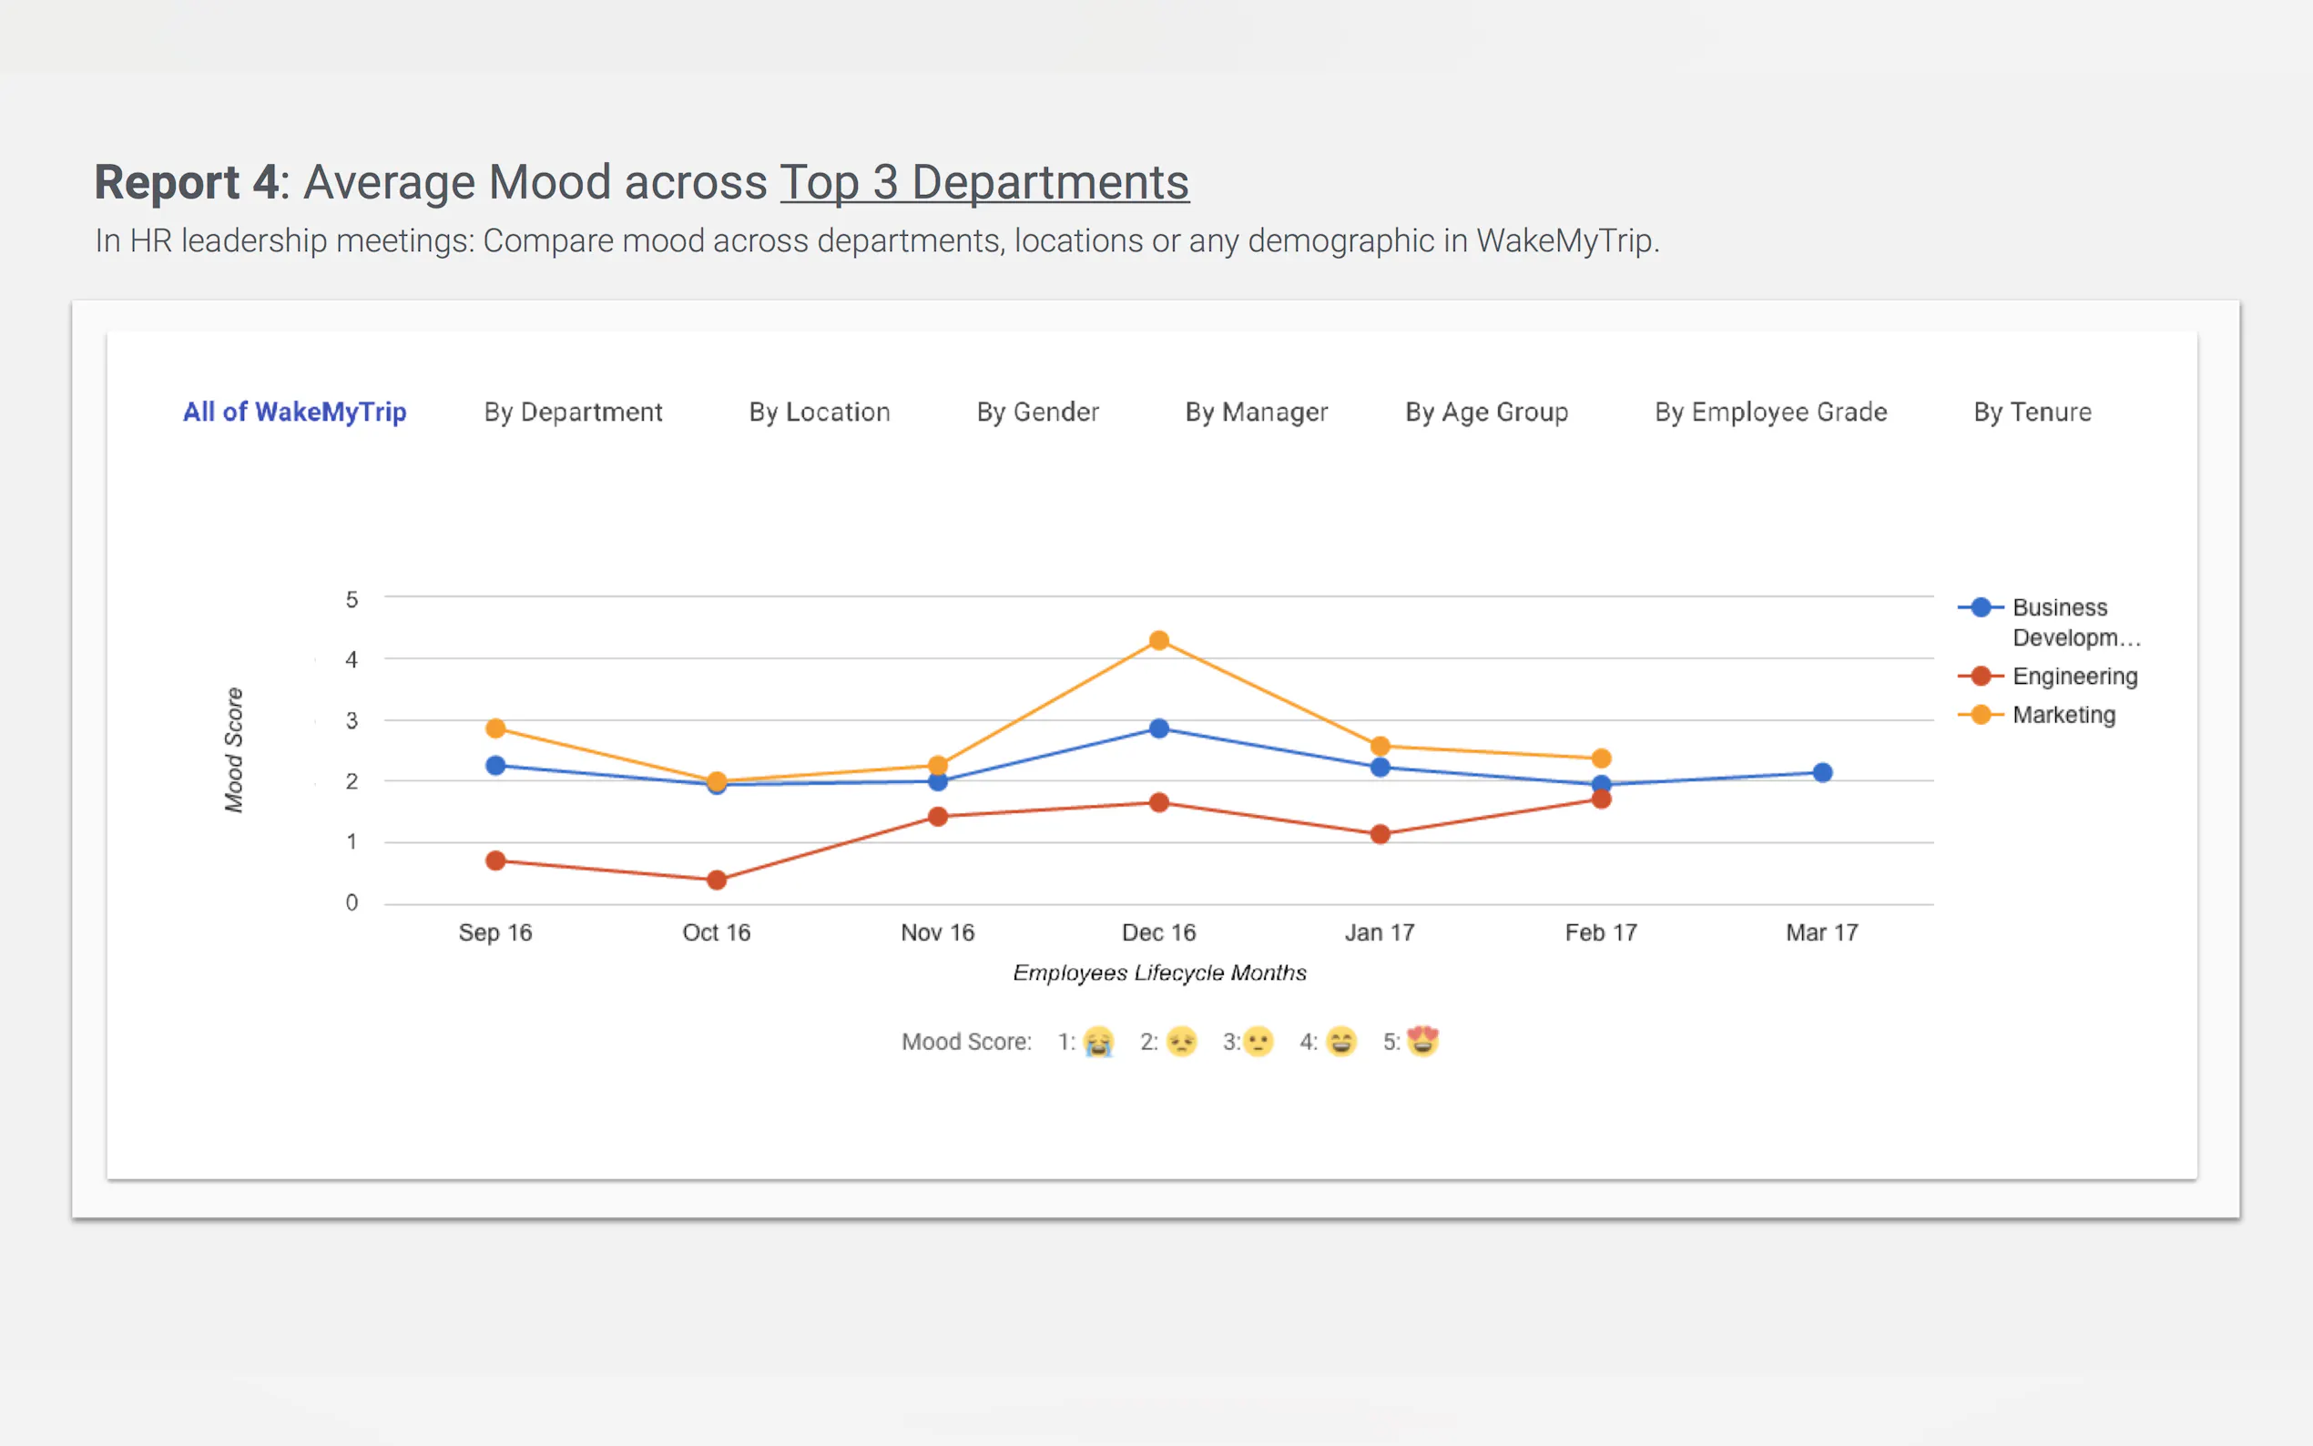Open the By Manager tab

point(1257,412)
